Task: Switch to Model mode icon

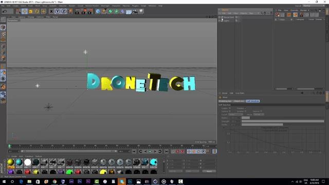Action: coord(3,27)
